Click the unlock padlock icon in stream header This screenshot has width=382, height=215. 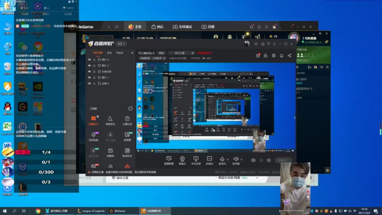[265, 55]
